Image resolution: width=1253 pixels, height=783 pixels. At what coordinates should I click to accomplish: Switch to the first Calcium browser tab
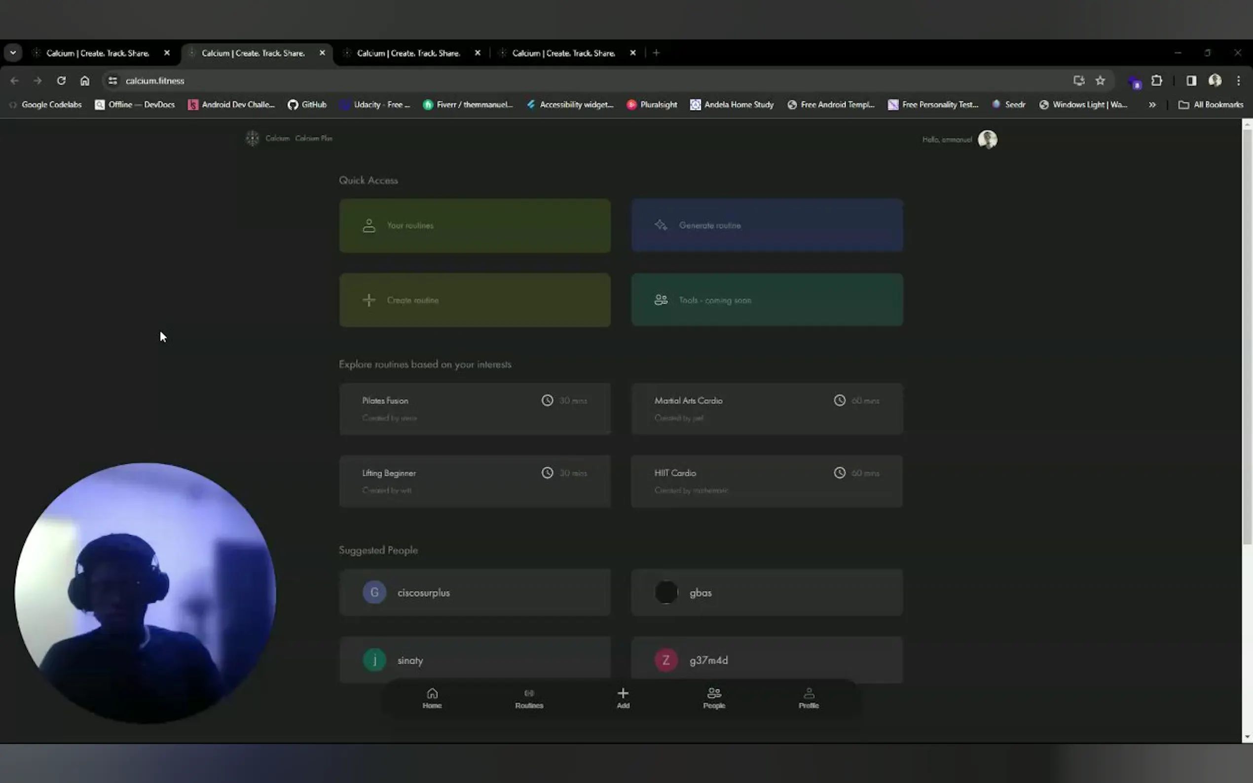pos(97,53)
